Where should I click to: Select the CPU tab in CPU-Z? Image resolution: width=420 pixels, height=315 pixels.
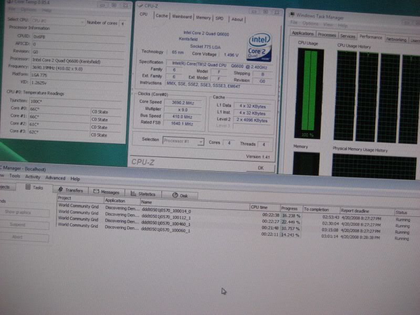tap(143, 14)
